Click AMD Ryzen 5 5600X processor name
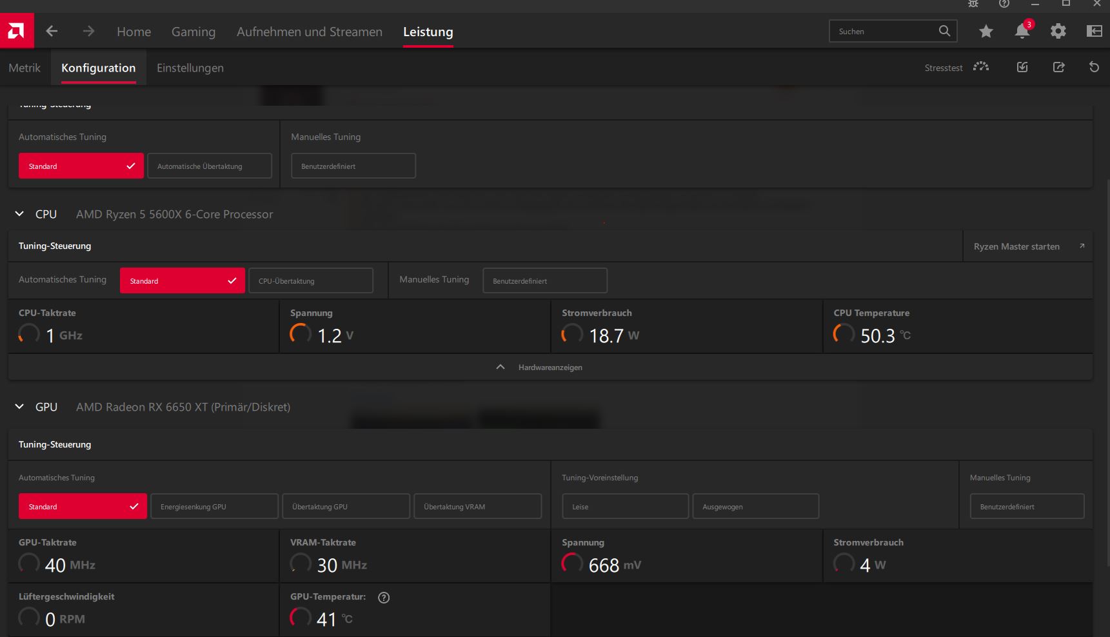 175,214
